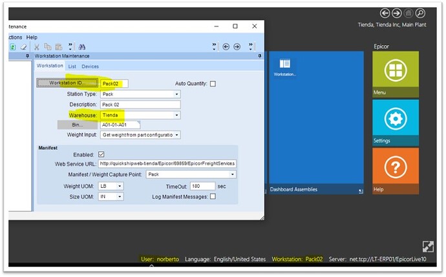
Task: Click the Epicor shell home icon
Action: coord(409,13)
